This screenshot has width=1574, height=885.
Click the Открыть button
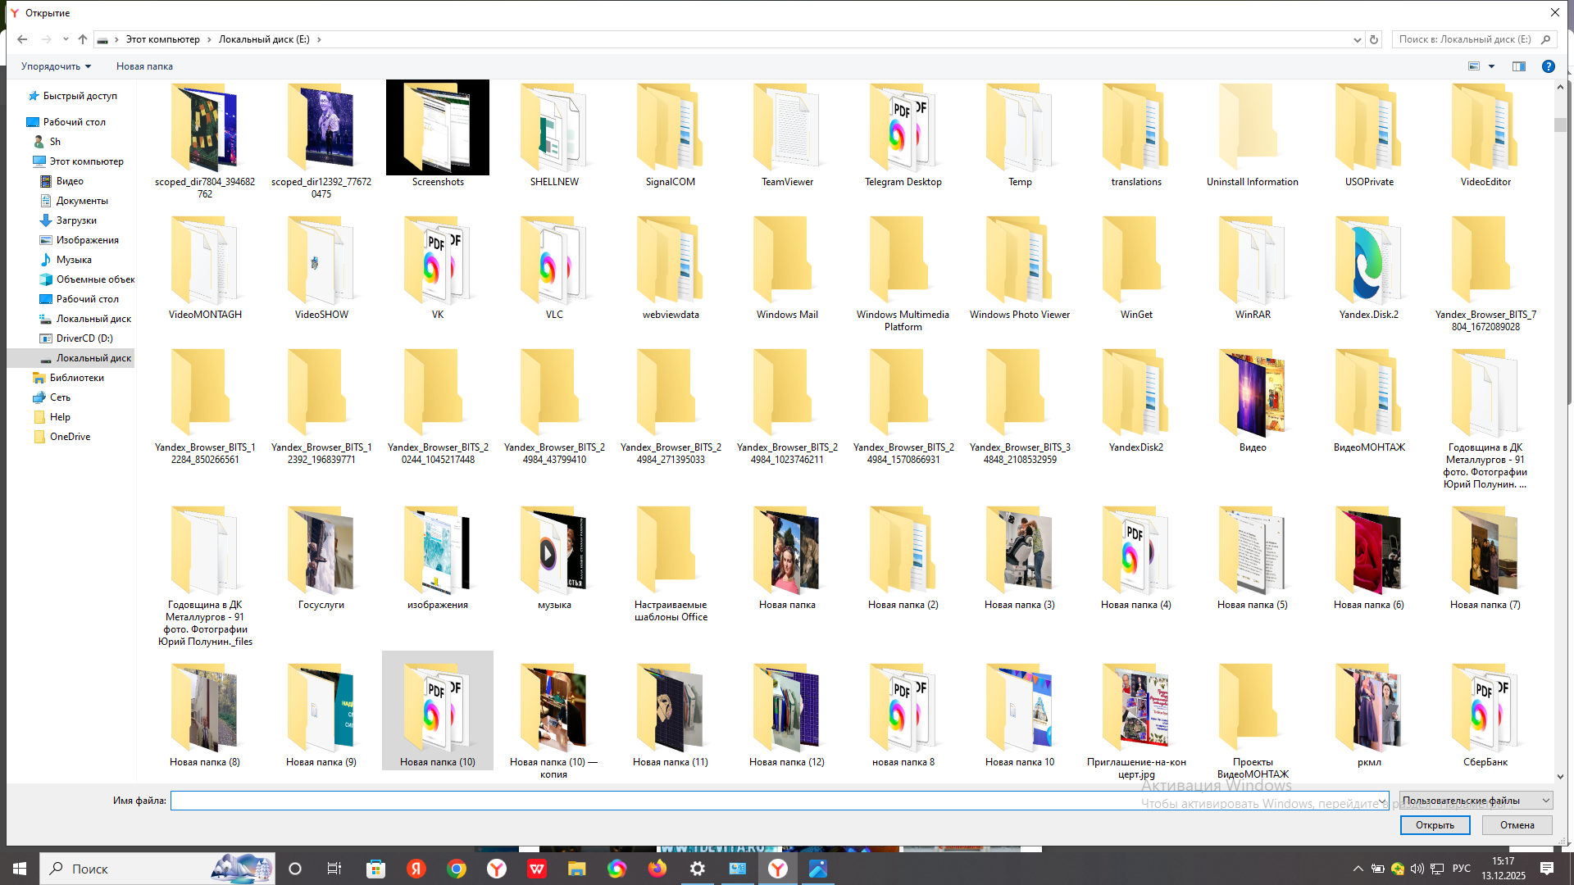[1434, 825]
